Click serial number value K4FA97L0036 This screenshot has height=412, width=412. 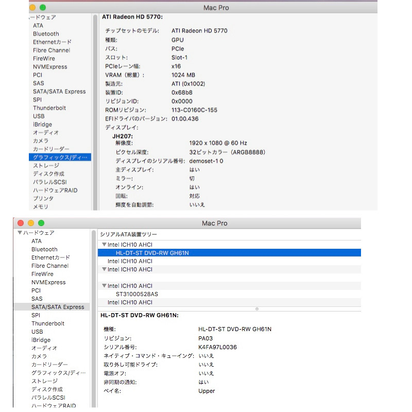[217, 347]
